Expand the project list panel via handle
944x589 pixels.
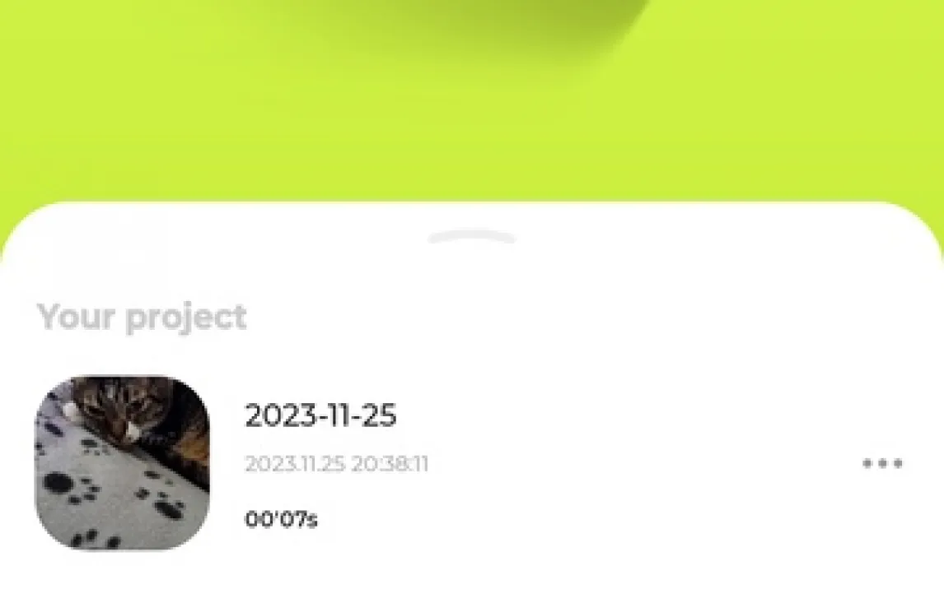[471, 237]
